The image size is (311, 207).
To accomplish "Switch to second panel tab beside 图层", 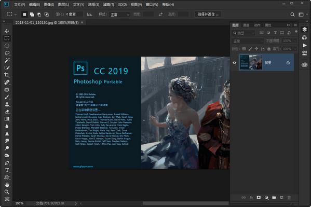I will click(246, 25).
